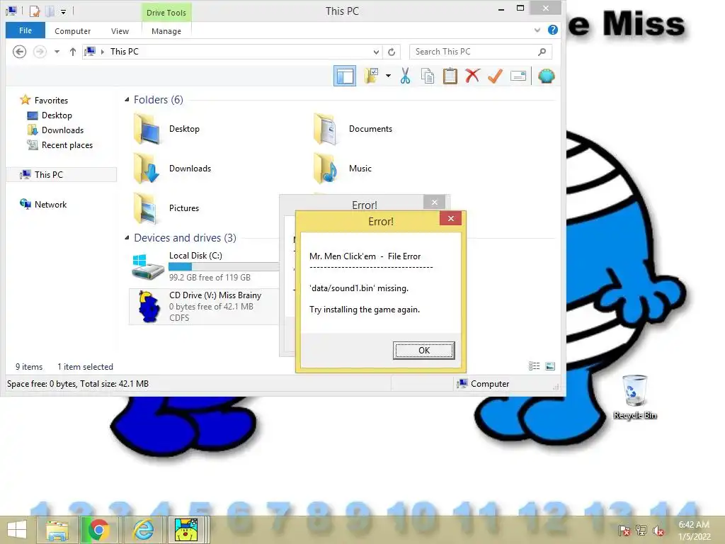The height and width of the screenshot is (544, 725).
Task: Switch to large icons view
Action: coord(549,366)
